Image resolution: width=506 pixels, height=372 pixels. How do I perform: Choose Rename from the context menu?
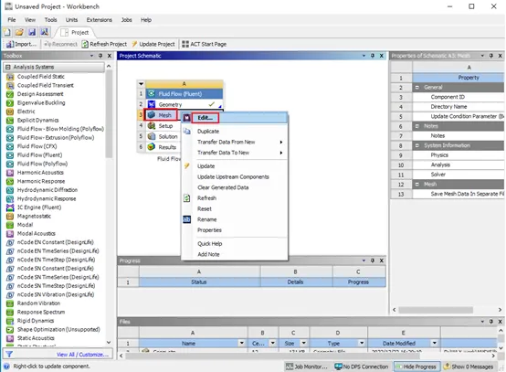pyautogui.click(x=235, y=219)
